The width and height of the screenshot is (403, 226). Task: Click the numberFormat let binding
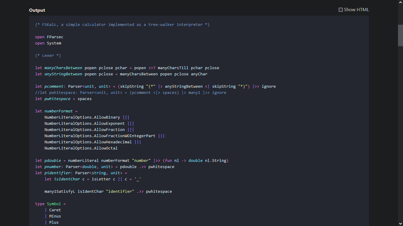[x=58, y=111]
